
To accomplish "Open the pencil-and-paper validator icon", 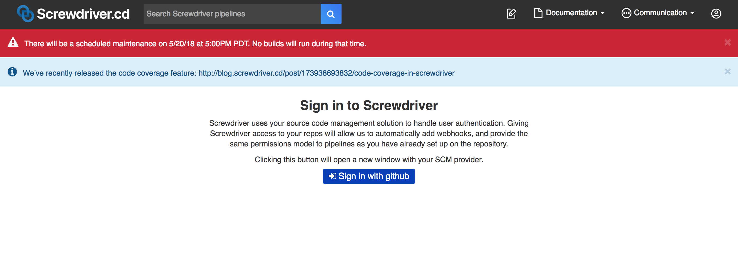I will (x=511, y=14).
